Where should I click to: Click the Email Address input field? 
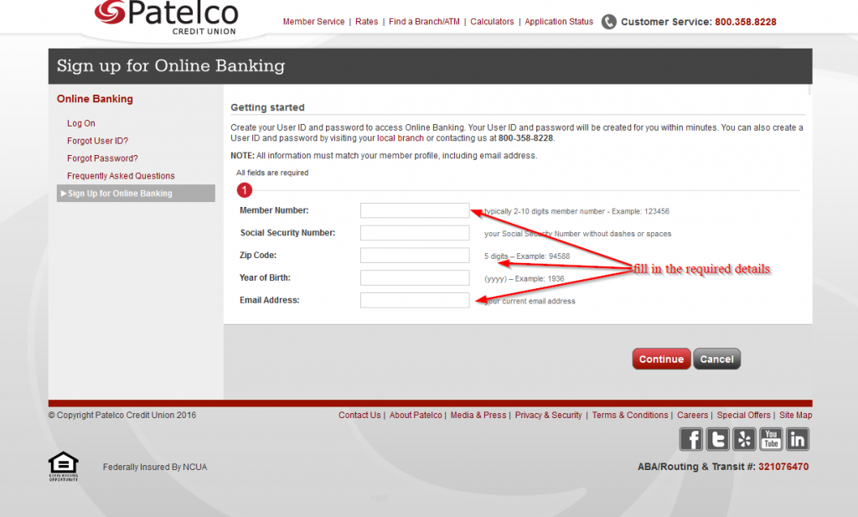[x=415, y=300]
